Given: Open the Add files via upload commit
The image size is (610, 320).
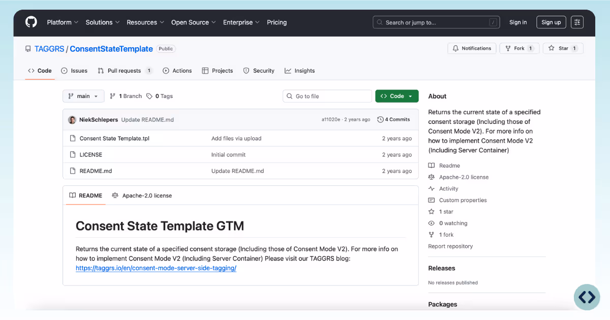Looking at the screenshot, I should point(236,138).
